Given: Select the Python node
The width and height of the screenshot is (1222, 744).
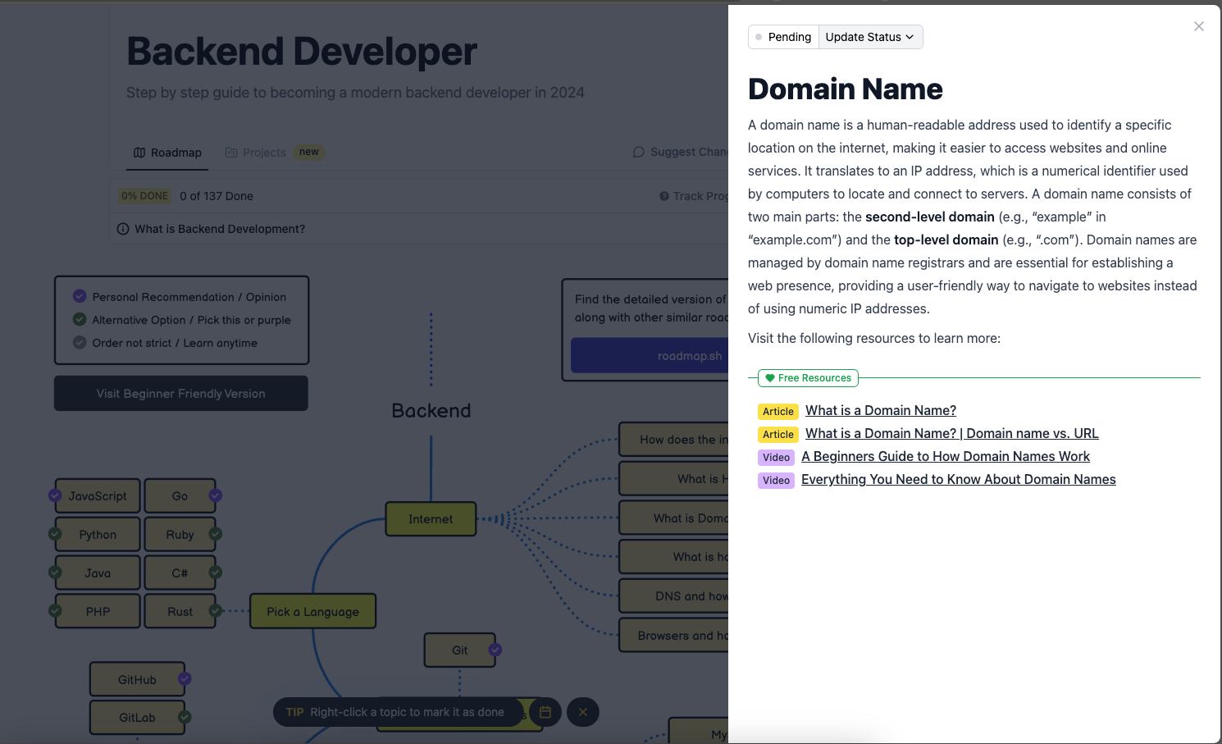Looking at the screenshot, I should (98, 535).
